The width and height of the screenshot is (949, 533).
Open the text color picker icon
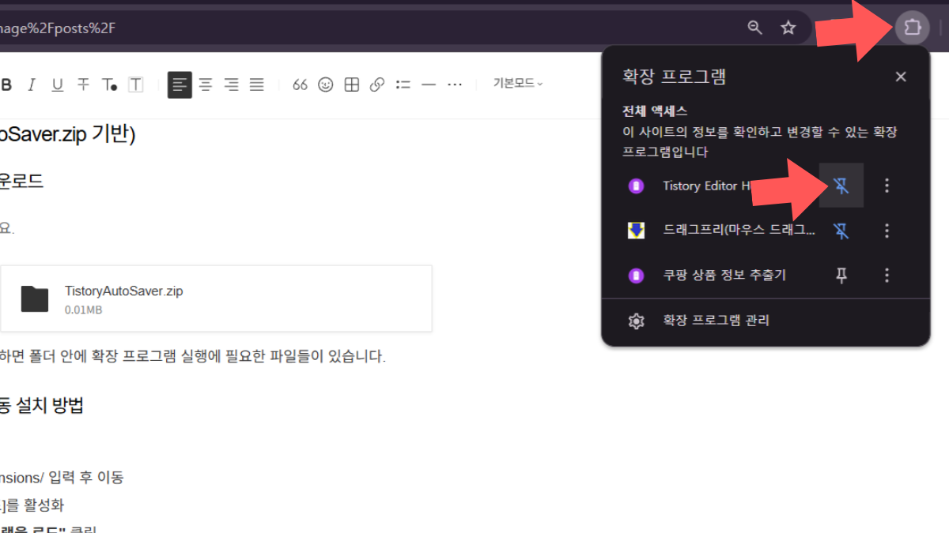[110, 84]
